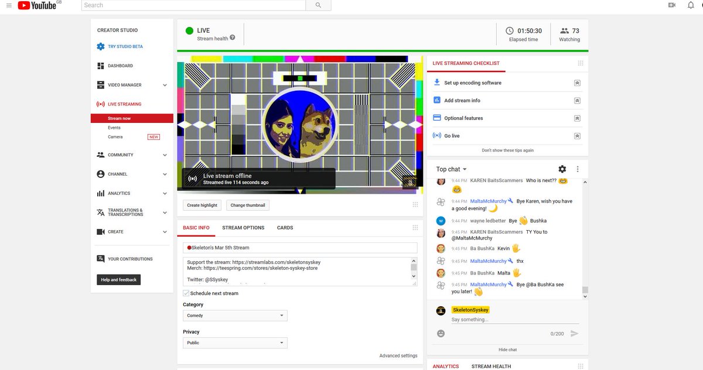Expand the Community sidebar section
This screenshot has height=370, width=703.
[165, 155]
